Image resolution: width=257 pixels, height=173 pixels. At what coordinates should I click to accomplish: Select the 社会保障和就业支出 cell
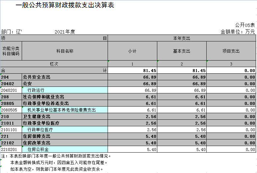(x=65, y=97)
